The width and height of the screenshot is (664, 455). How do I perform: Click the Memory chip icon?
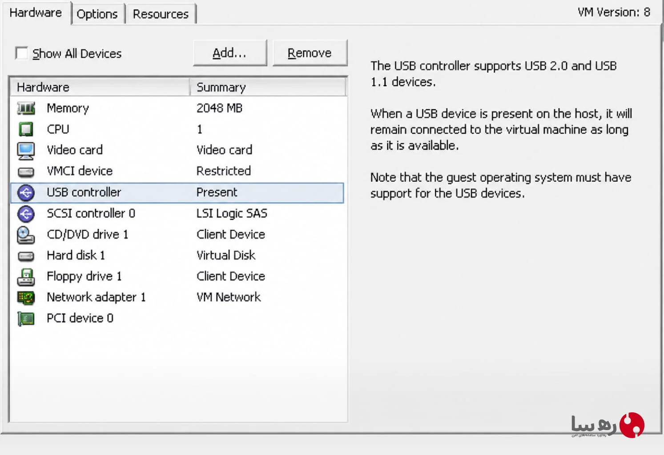pos(26,108)
